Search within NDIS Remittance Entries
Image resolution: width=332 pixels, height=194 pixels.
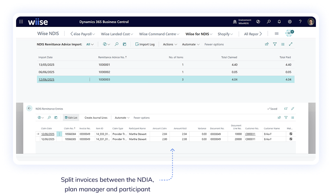[49, 117]
